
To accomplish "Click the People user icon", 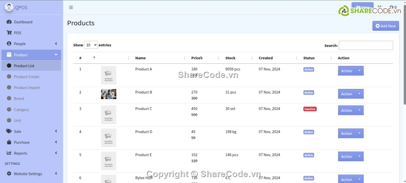I will click(x=9, y=43).
